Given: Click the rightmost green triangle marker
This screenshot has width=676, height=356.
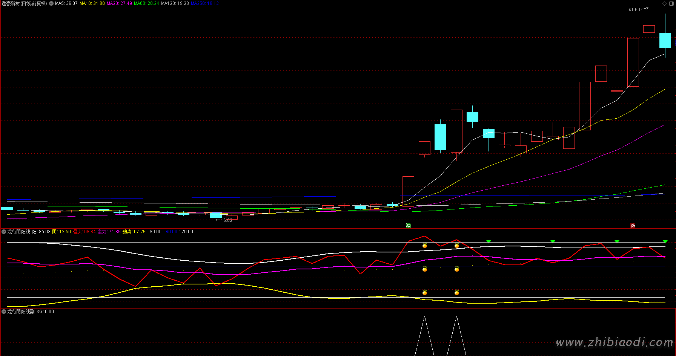Looking at the screenshot, I should click(x=665, y=241).
